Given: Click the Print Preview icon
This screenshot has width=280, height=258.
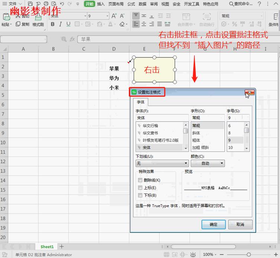Looking at the screenshot, I should point(54,4).
